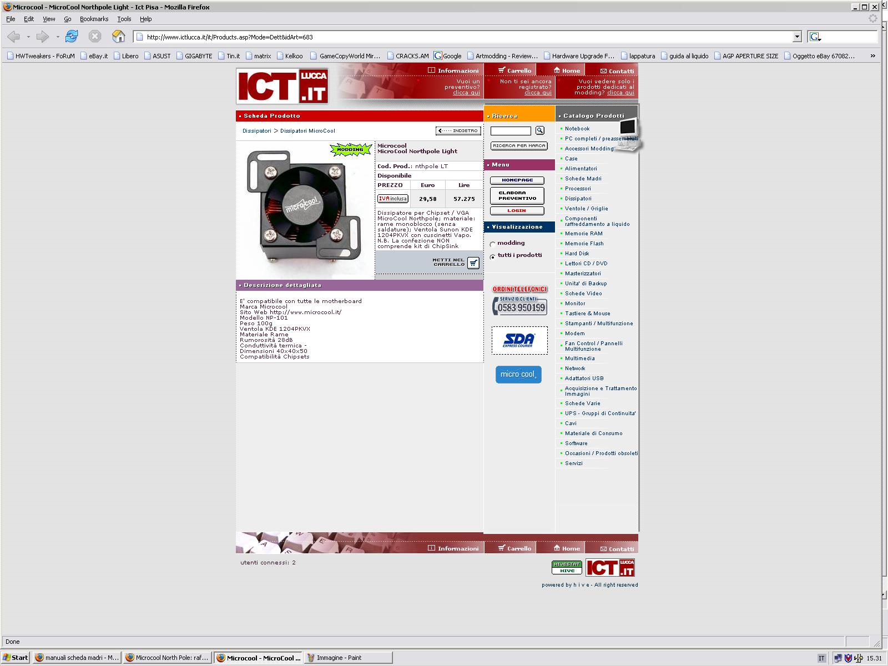The height and width of the screenshot is (666, 888).
Task: Click the MicroCool Northpole product image
Action: [x=304, y=210]
